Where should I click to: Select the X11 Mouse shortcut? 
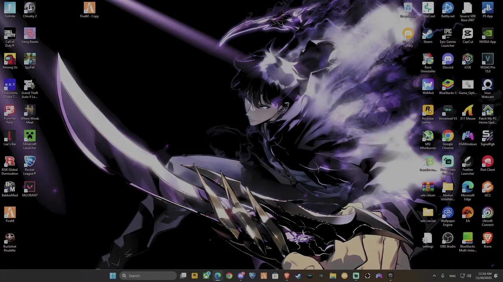point(468,112)
